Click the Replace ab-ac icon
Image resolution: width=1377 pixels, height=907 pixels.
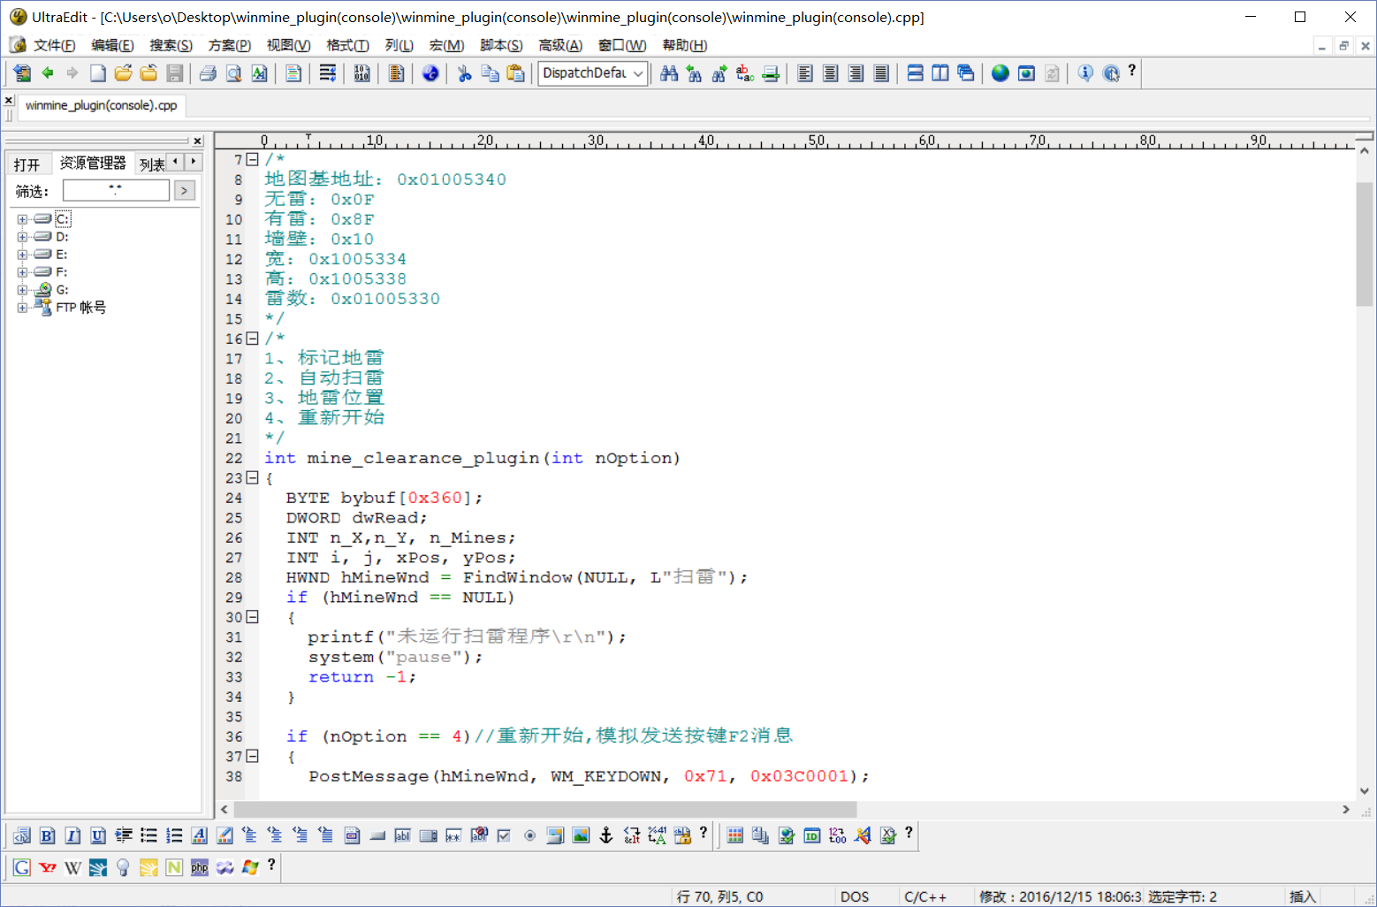(x=745, y=73)
